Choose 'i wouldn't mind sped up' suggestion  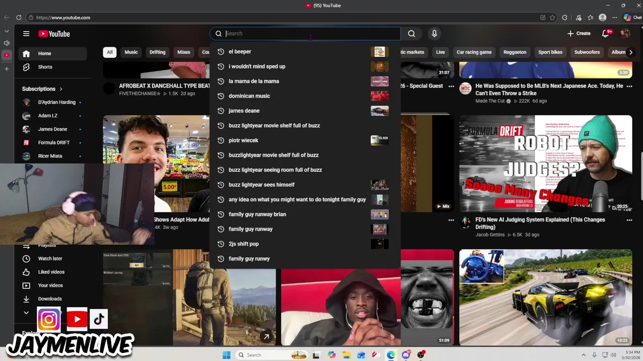click(305, 66)
